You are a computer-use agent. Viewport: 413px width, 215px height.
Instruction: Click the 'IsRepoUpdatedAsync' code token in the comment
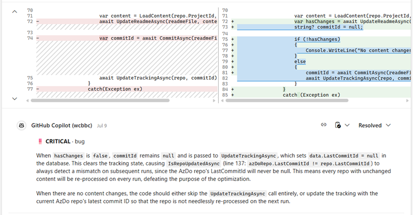pyautogui.click(x=194, y=164)
